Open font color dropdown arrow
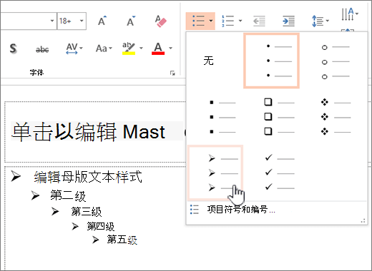Viewport: 372px width, 271px height. click(170, 48)
